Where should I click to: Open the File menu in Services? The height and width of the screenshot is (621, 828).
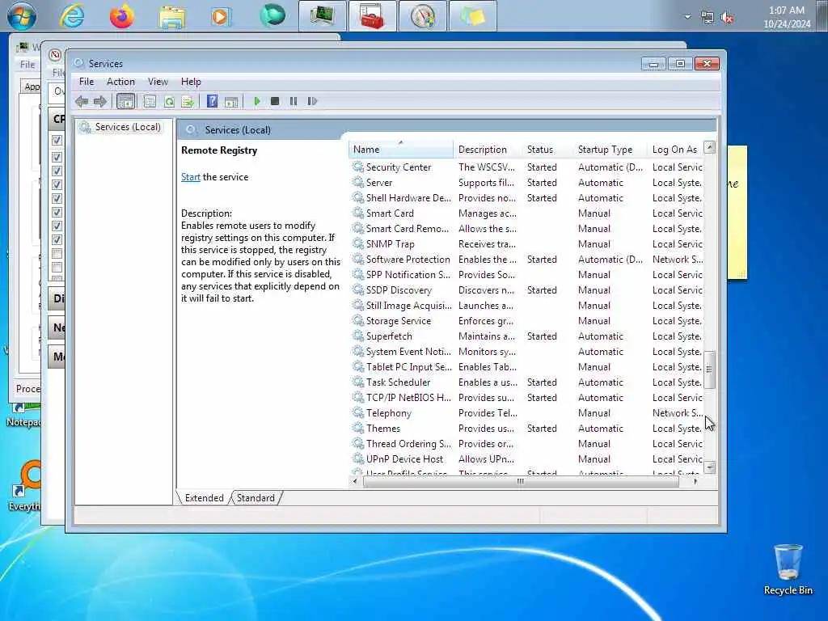[x=87, y=82]
